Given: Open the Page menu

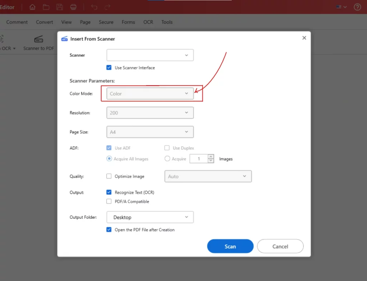Looking at the screenshot, I should tap(85, 22).
